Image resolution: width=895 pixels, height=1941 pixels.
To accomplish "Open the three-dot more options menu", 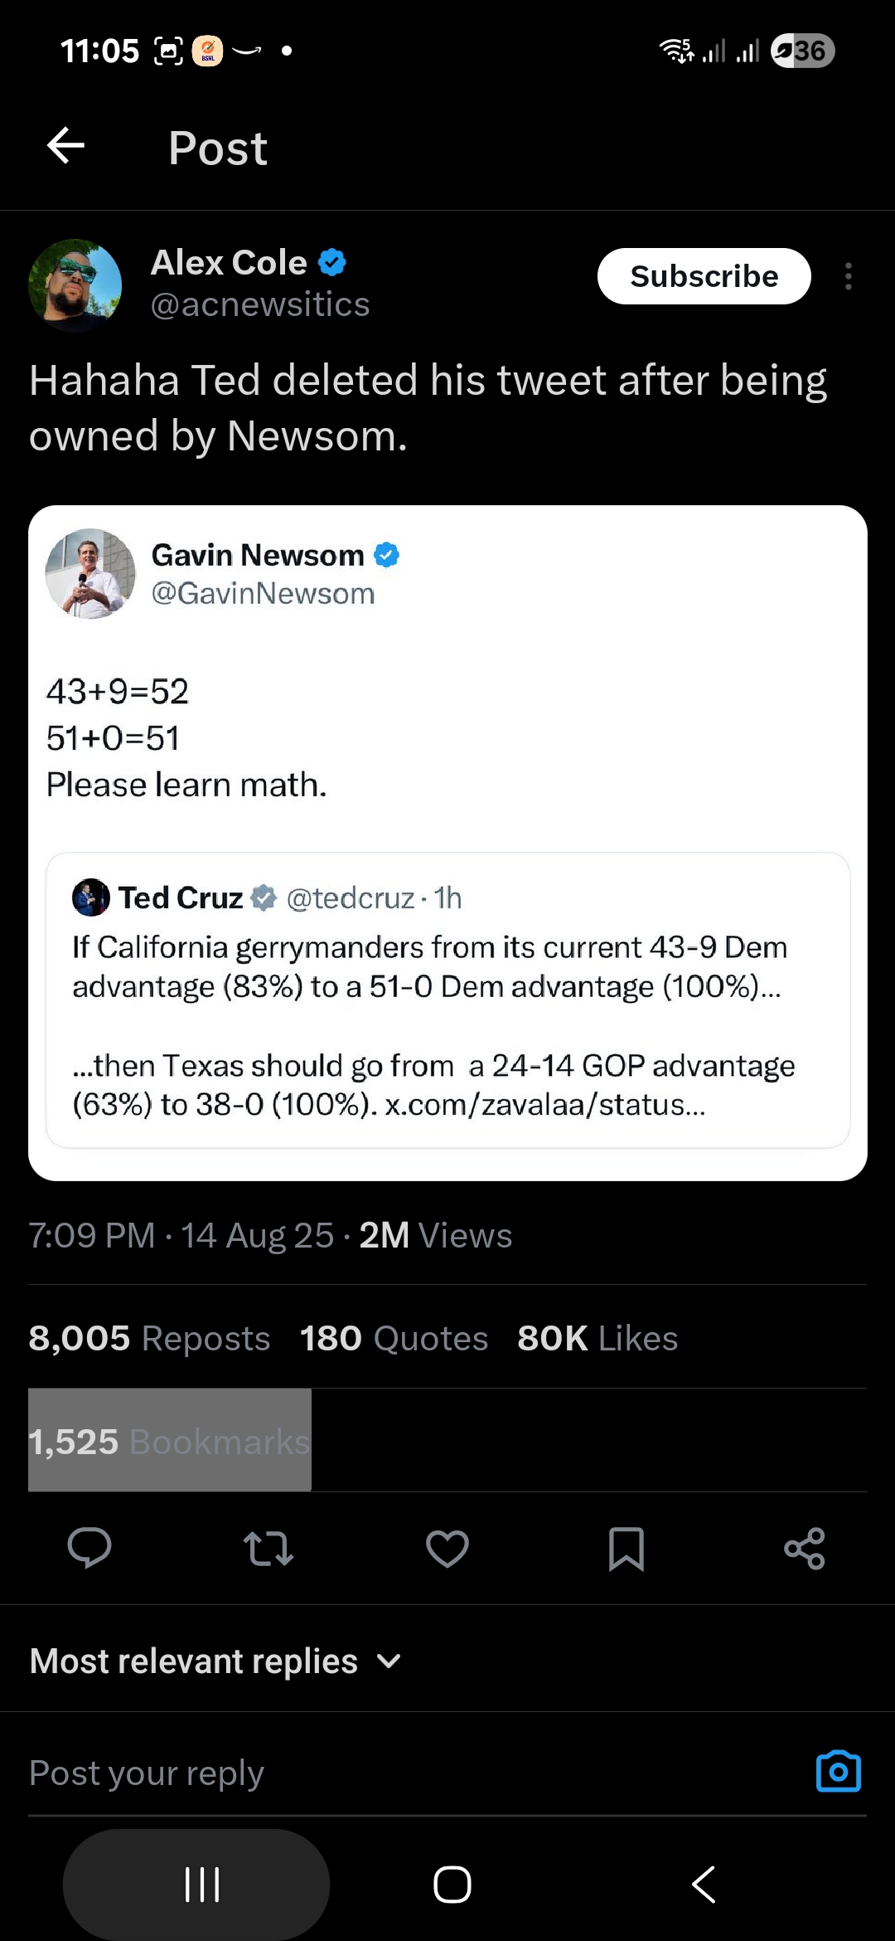I will click(848, 276).
